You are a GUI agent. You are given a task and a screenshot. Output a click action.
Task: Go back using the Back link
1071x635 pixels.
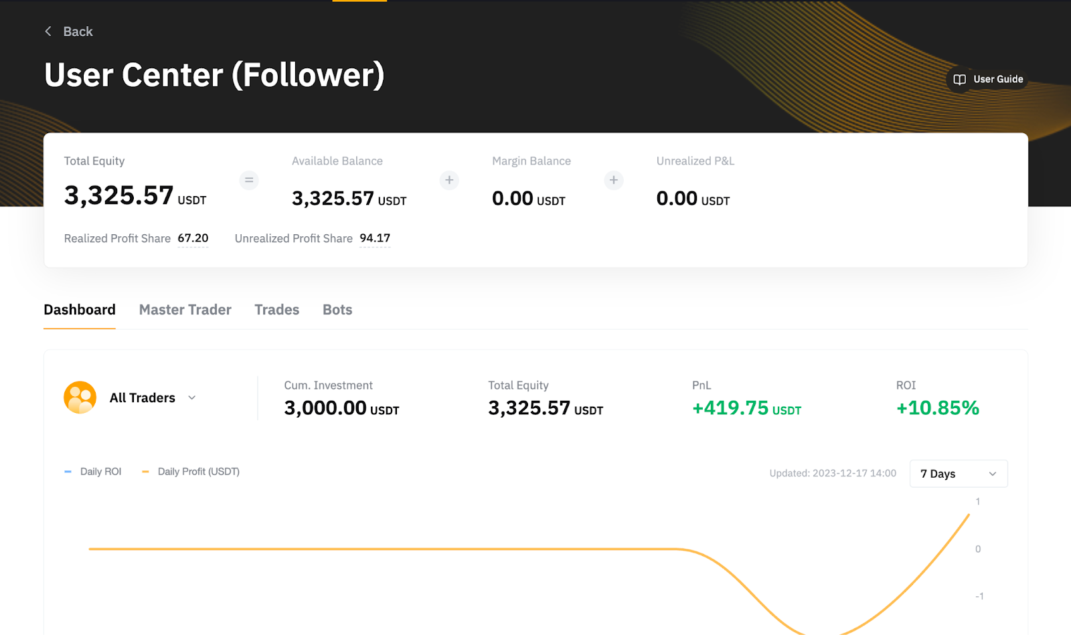tap(78, 31)
